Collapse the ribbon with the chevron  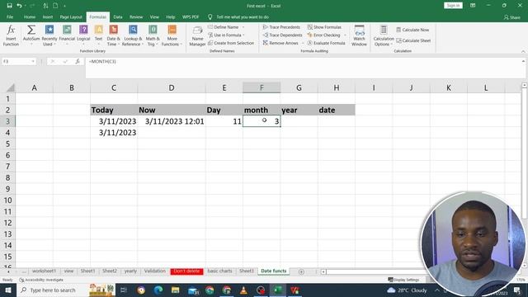click(x=523, y=51)
